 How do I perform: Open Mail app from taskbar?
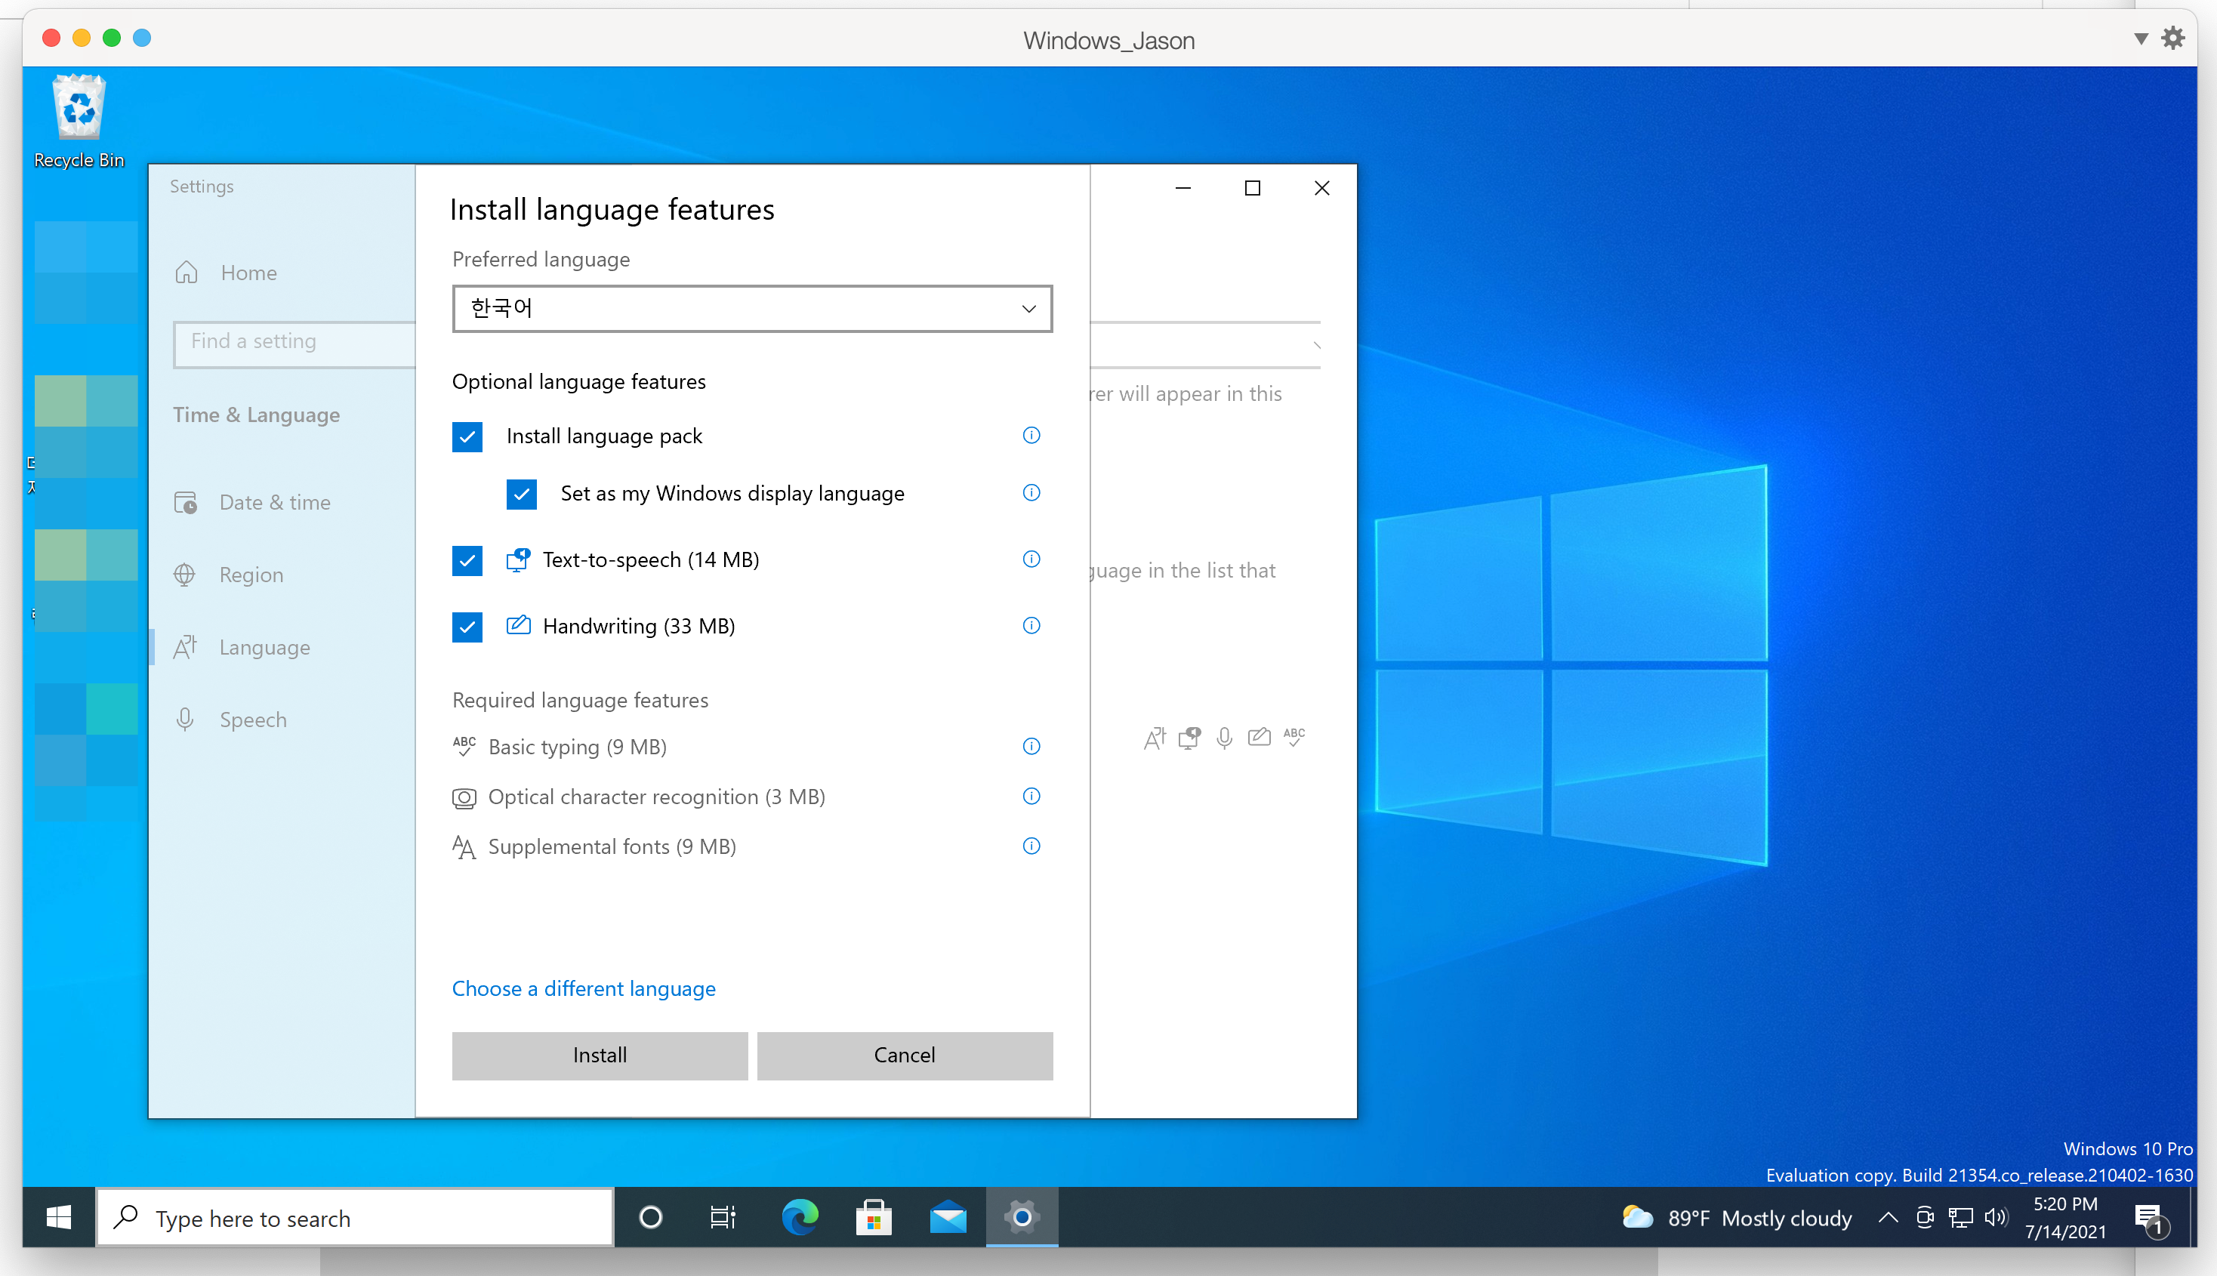(x=948, y=1217)
